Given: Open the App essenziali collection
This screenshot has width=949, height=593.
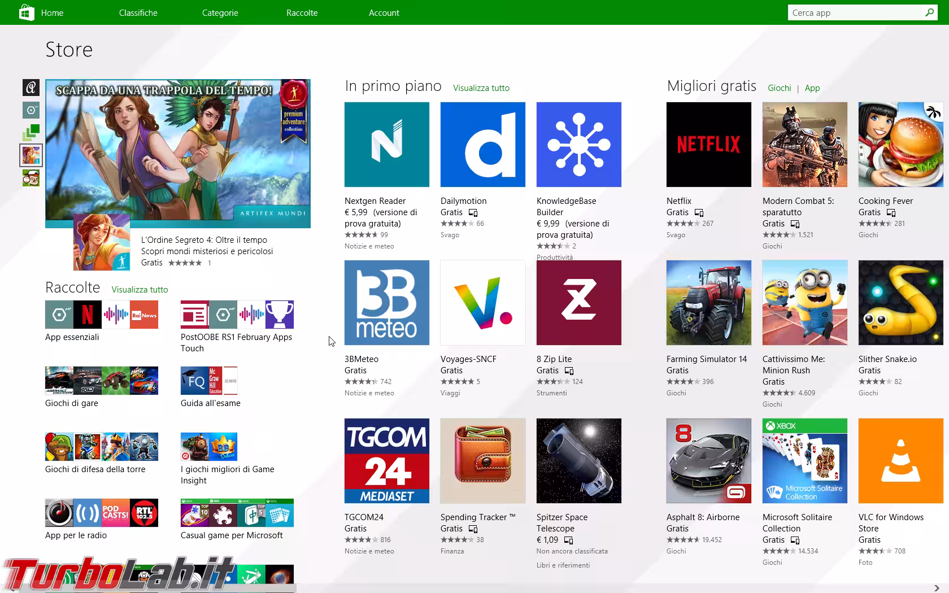Looking at the screenshot, I should [102, 315].
